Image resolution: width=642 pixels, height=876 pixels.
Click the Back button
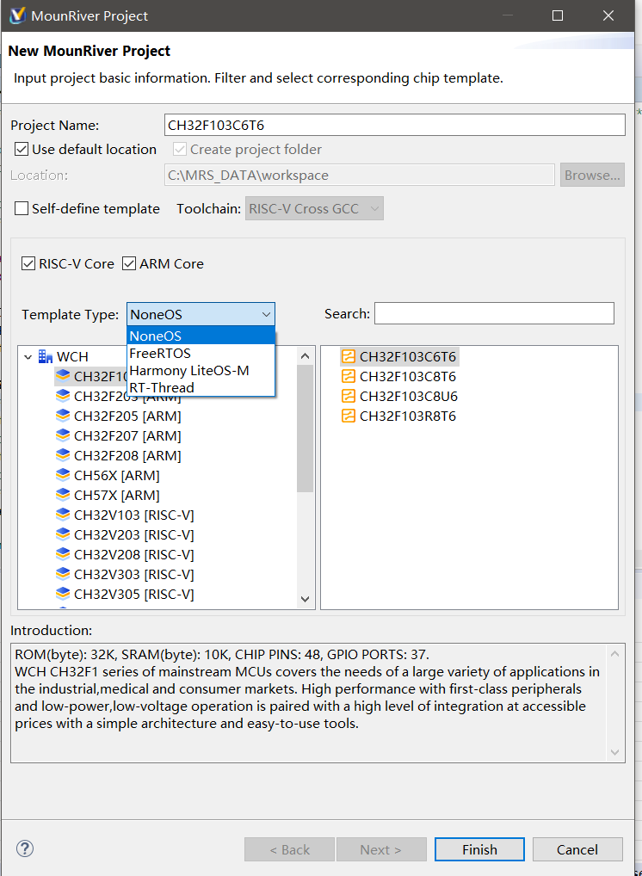289,849
